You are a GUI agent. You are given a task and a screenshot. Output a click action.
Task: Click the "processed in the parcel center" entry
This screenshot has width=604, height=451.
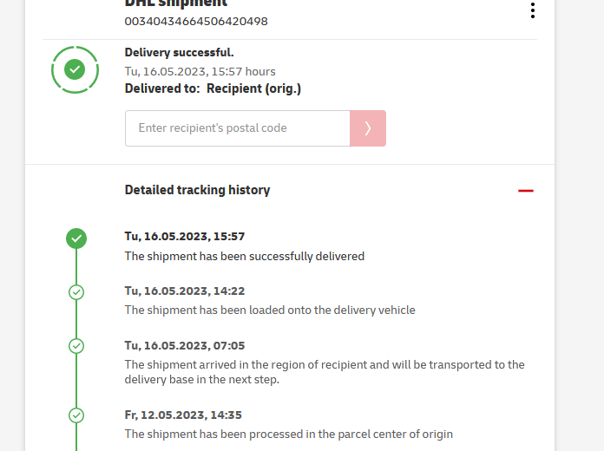288,434
